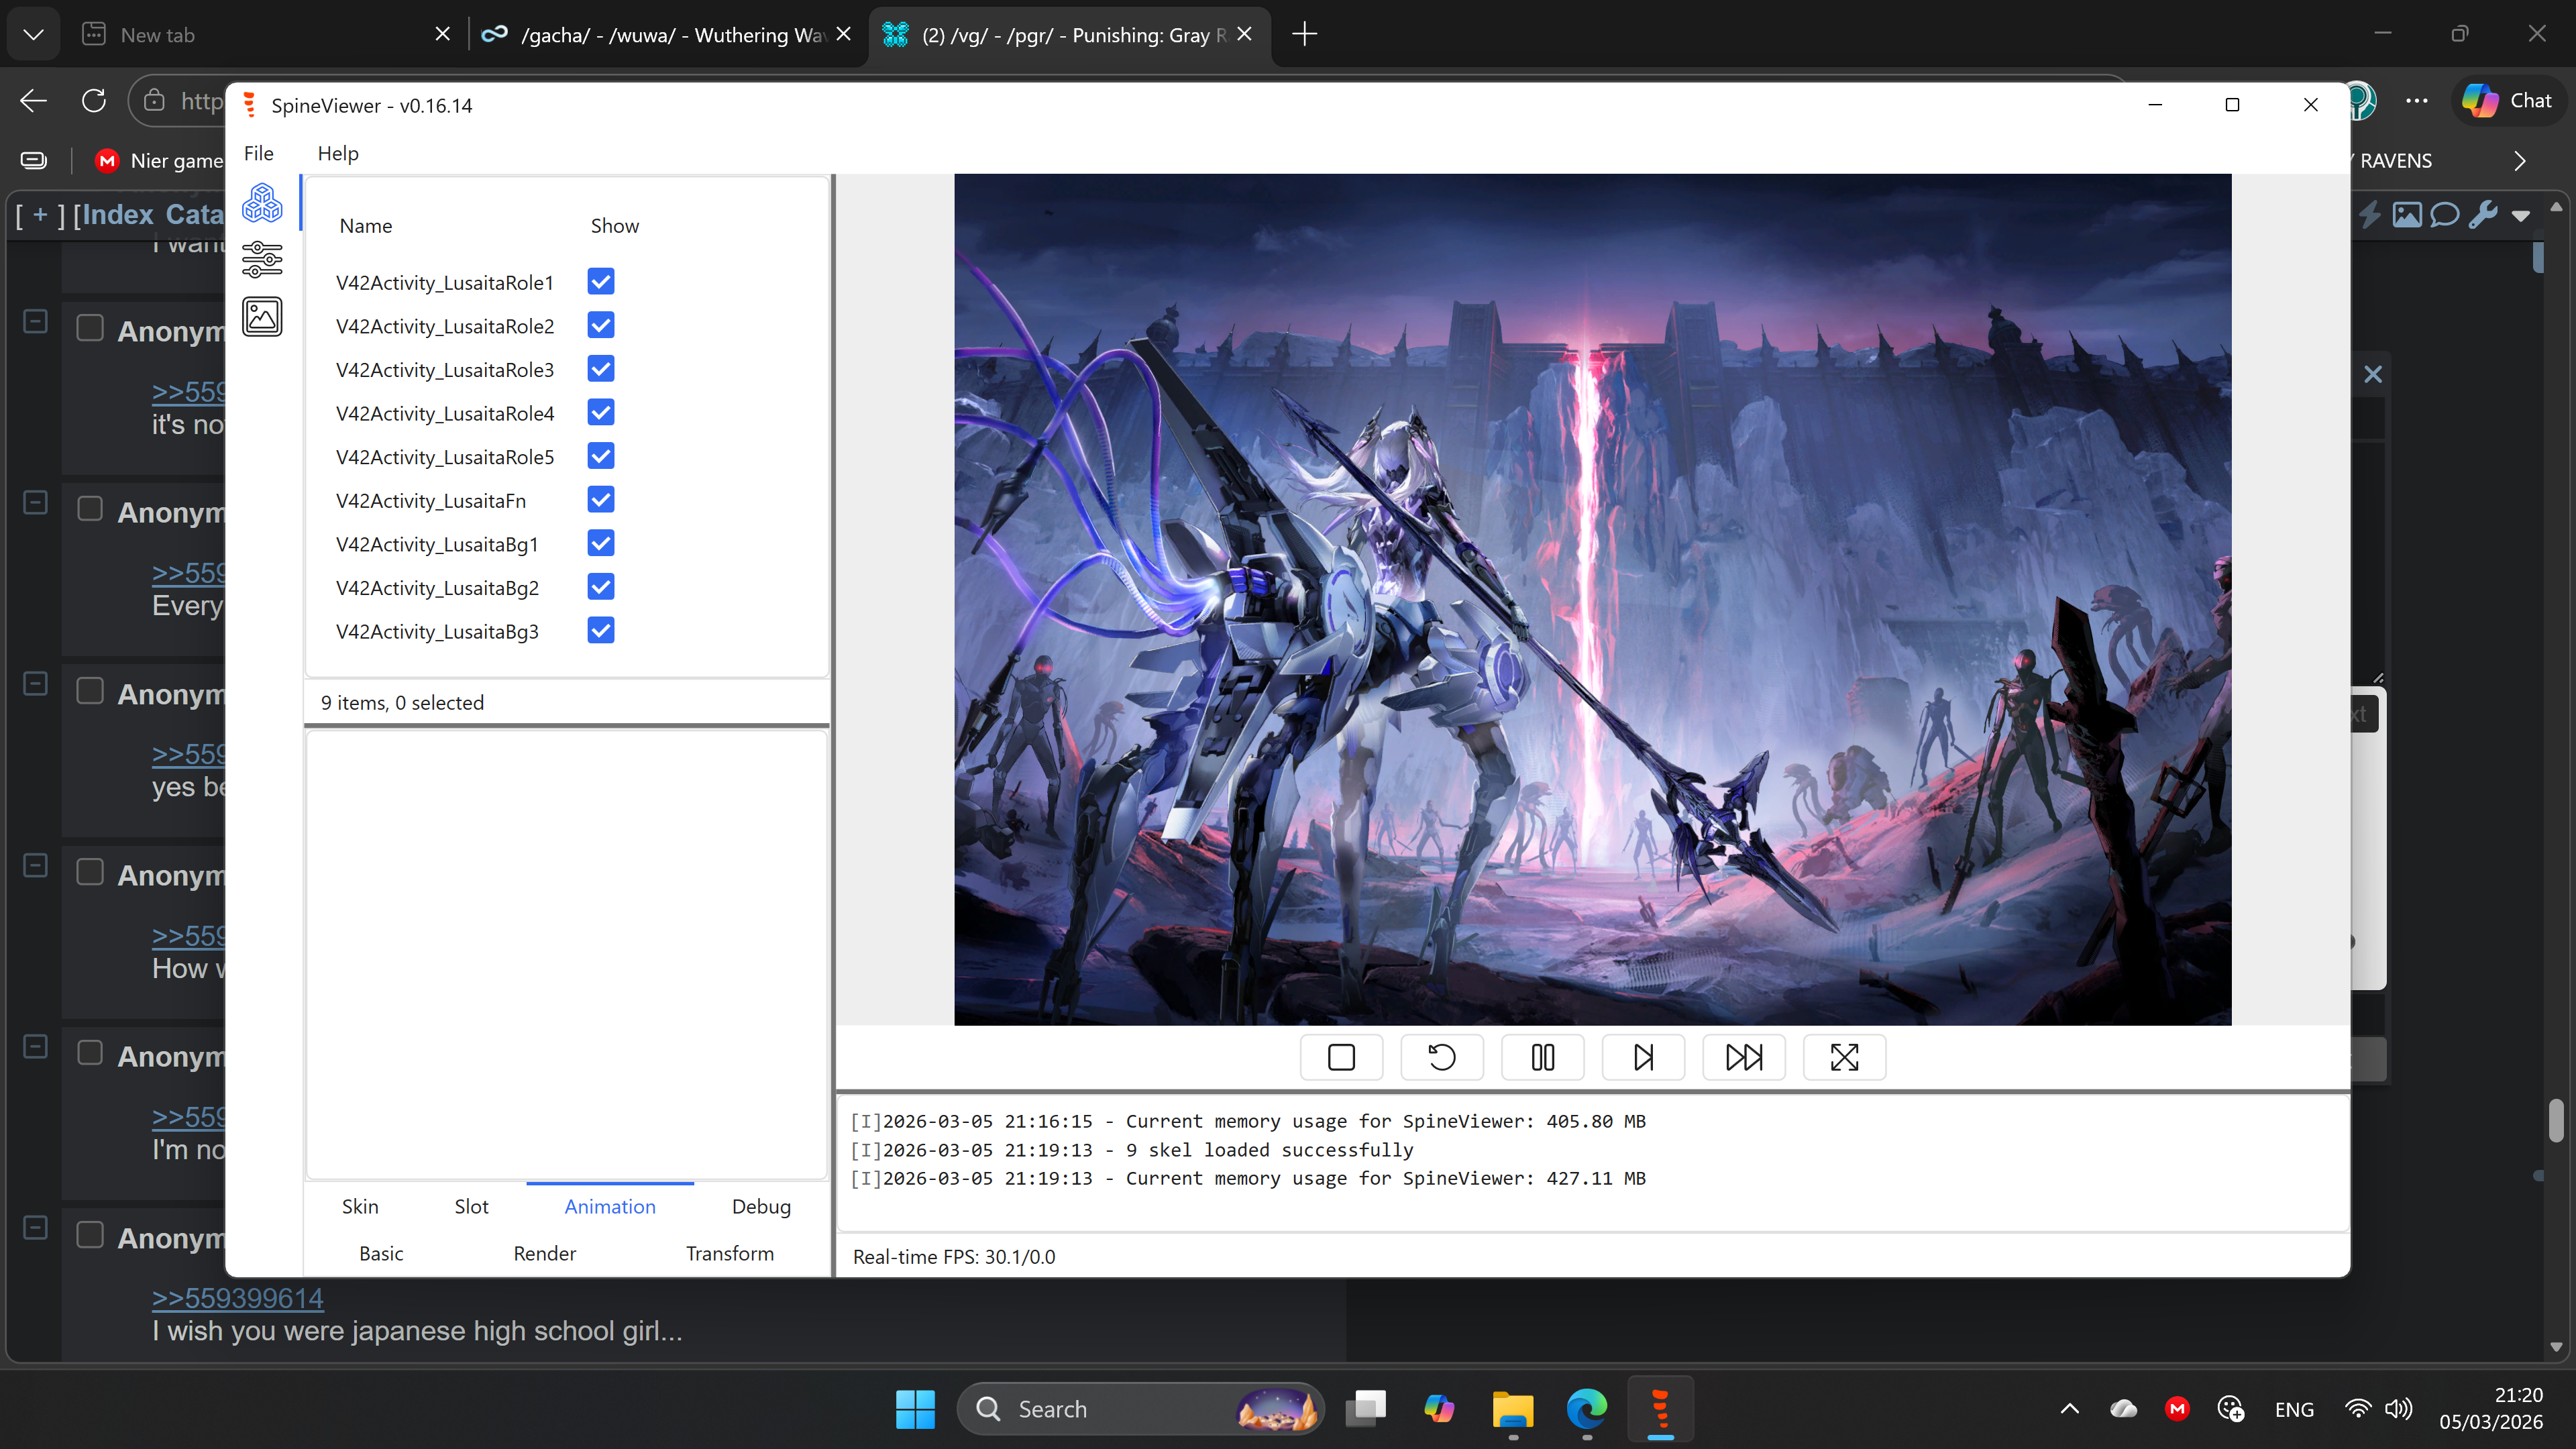2576x1449 pixels.
Task: Toggle Show for V42Activity_LusaitaBg3
Action: (601, 631)
